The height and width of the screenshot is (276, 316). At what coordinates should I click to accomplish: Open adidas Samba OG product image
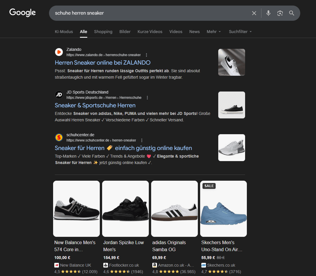click(174, 208)
